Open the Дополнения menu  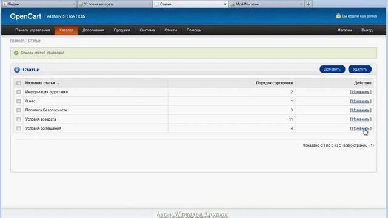(93, 30)
